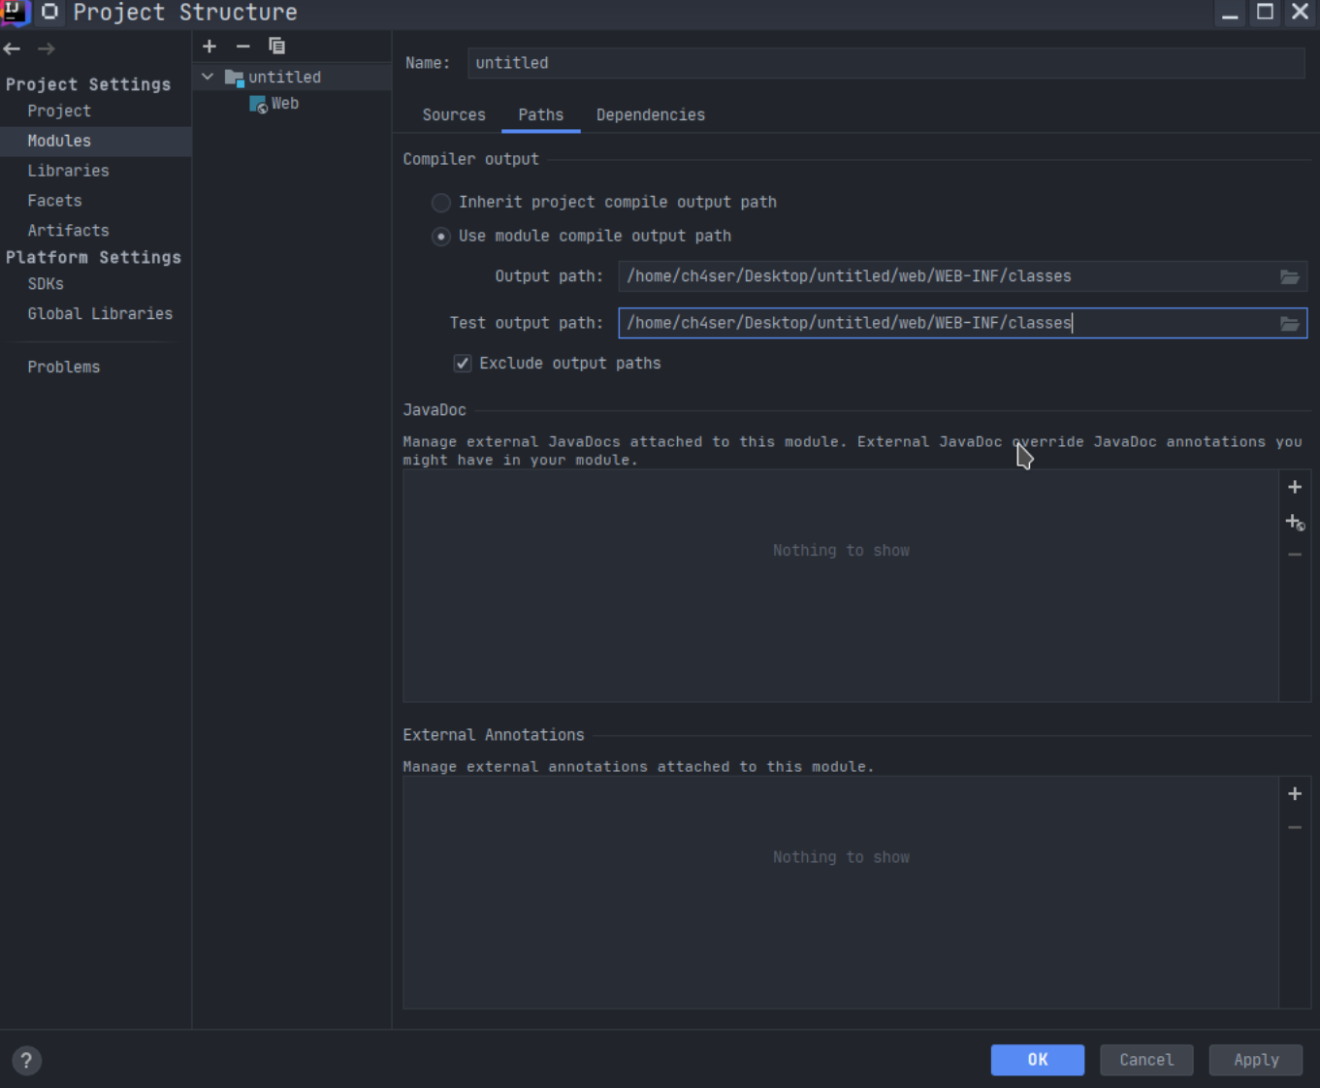
Task: Go forward with the right arrow icon
Action: [x=46, y=48]
